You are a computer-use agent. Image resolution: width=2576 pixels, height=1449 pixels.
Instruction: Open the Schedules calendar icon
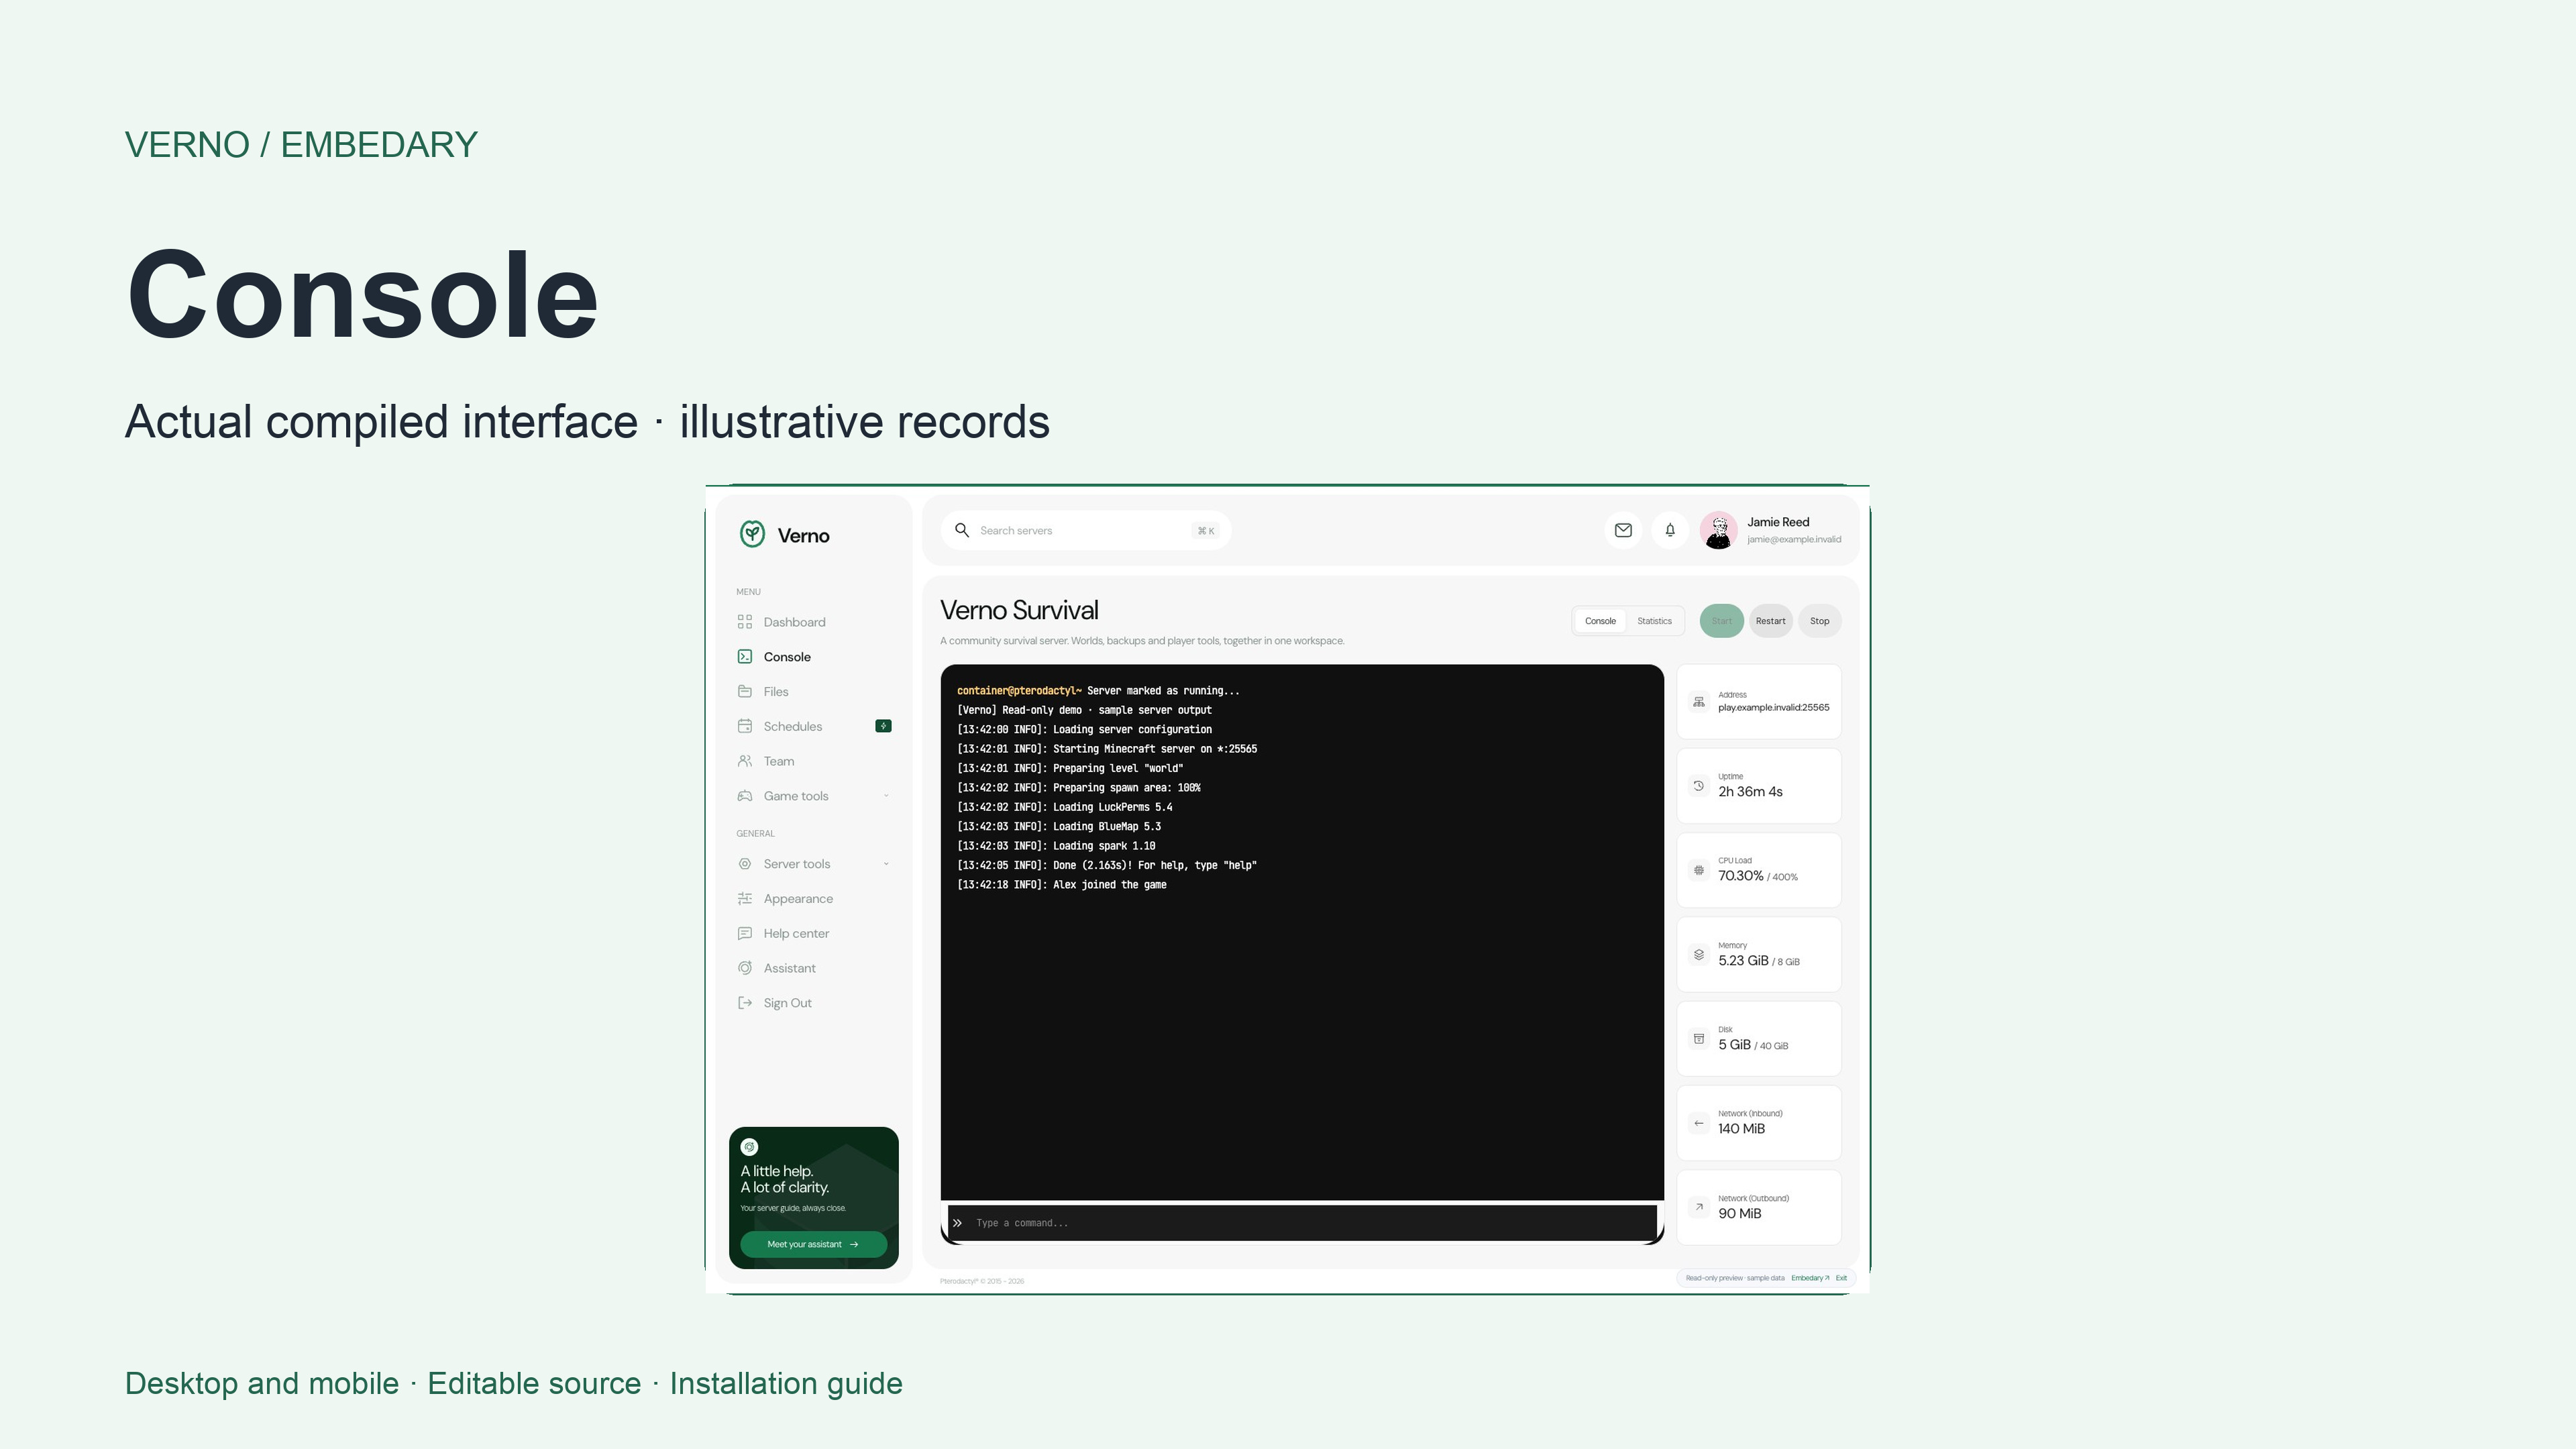(744, 726)
